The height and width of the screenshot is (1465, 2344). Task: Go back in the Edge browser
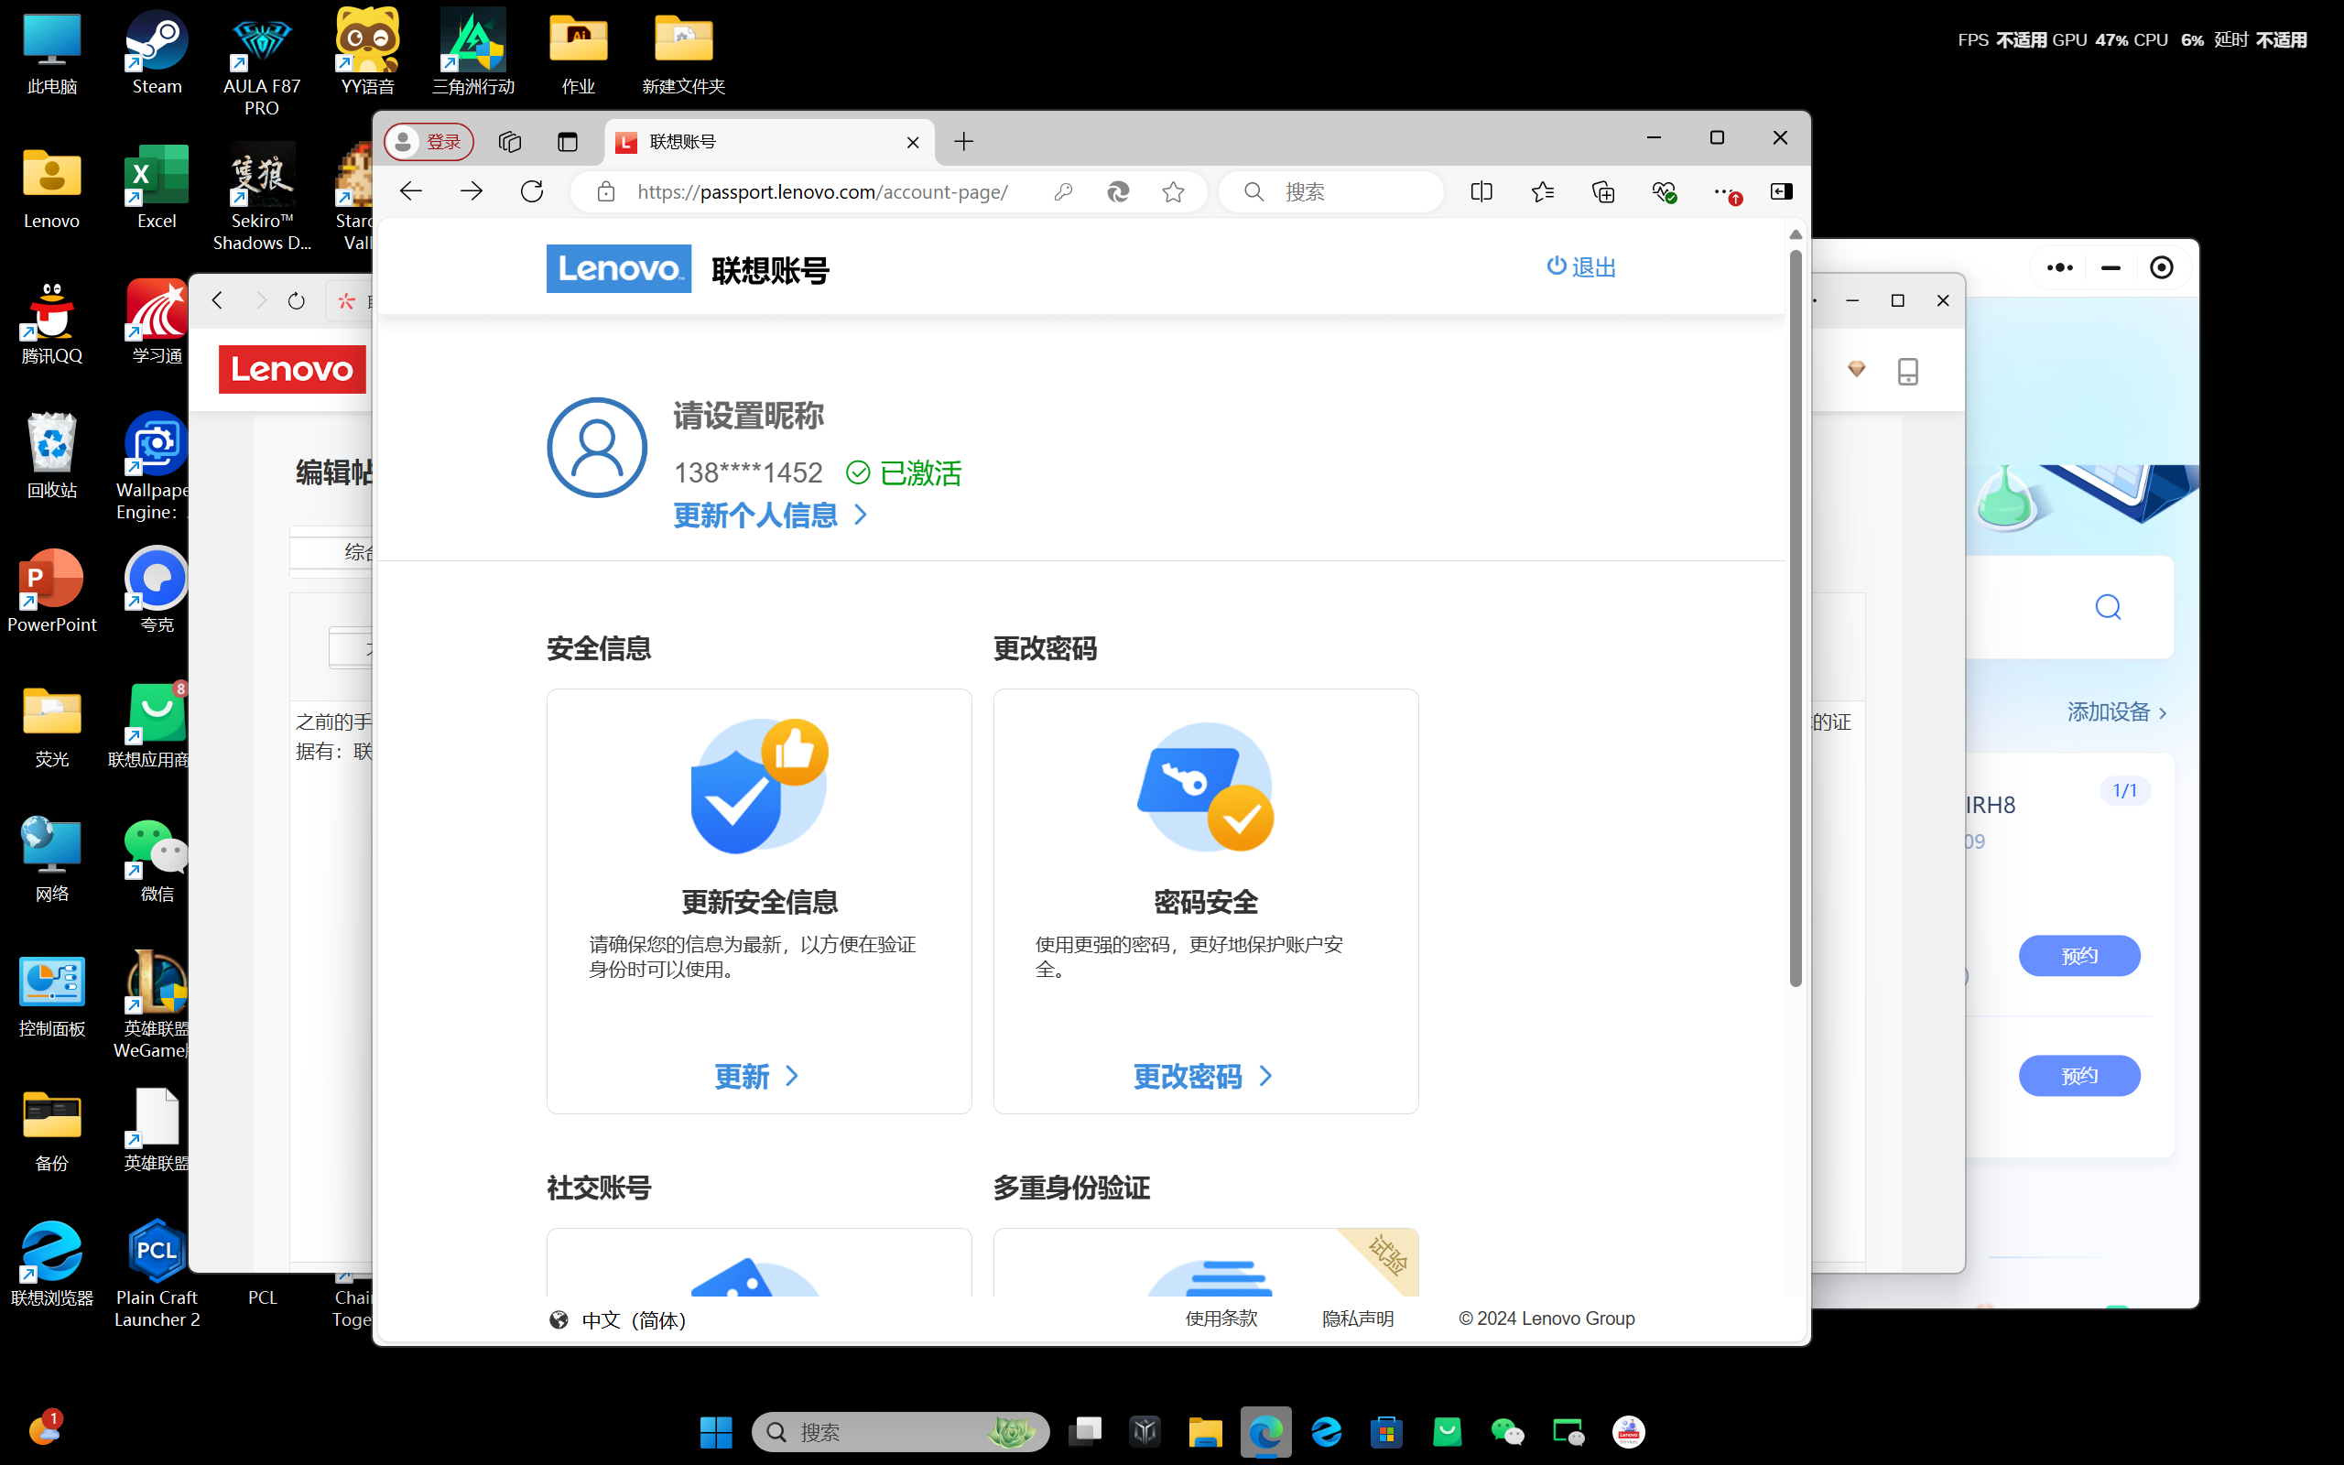(411, 192)
